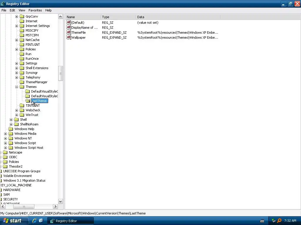Click the Wallpaper value string icon
This screenshot has height=225, width=301.
(x=69, y=37)
